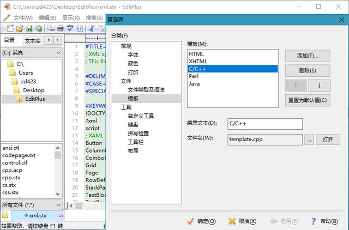The width and height of the screenshot is (349, 230).
Task: Select 文件类型及语法 in the category tree
Action: point(146,89)
